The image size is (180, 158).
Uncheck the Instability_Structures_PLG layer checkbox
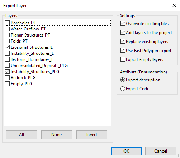(x=7, y=72)
